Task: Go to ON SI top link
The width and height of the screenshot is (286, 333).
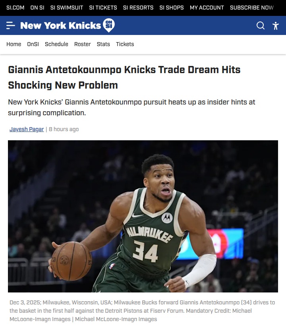Action: coord(37,8)
